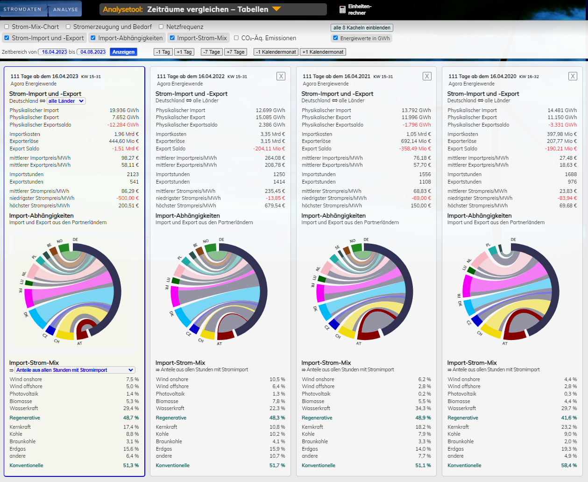Image resolution: width=588 pixels, height=482 pixels.
Task: Click the Stromdaten logo
Action: (22, 9)
